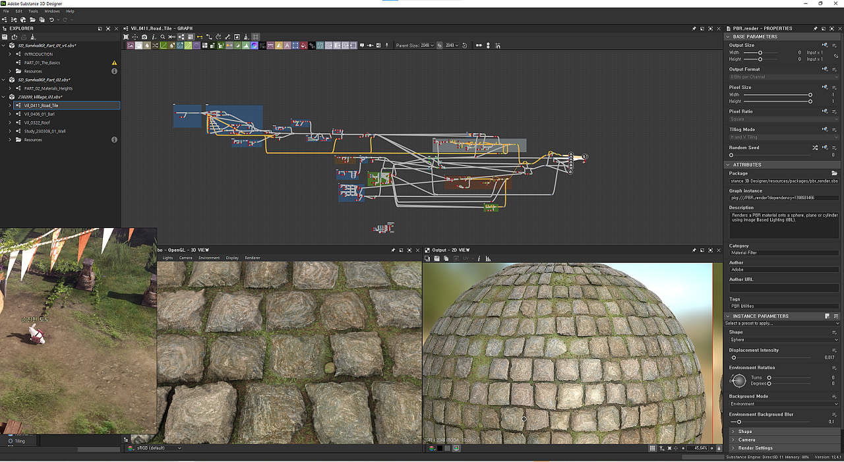Screen dimensions: 844x462
Task: Click the info icon in 2D view toolbar
Action: pos(479,258)
